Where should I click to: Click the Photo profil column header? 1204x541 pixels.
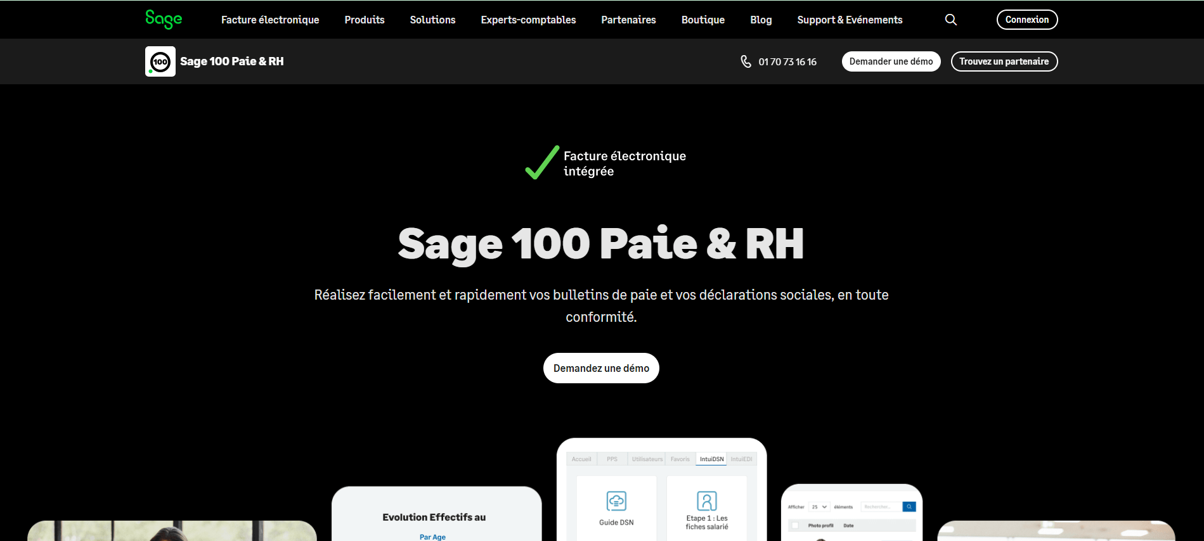click(x=820, y=525)
